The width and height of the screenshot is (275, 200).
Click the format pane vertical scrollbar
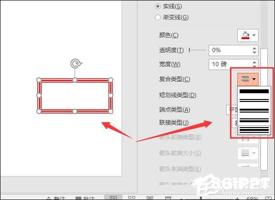click(264, 109)
